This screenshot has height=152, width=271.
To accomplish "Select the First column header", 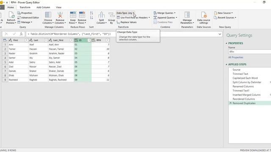I will tap(18, 40).
